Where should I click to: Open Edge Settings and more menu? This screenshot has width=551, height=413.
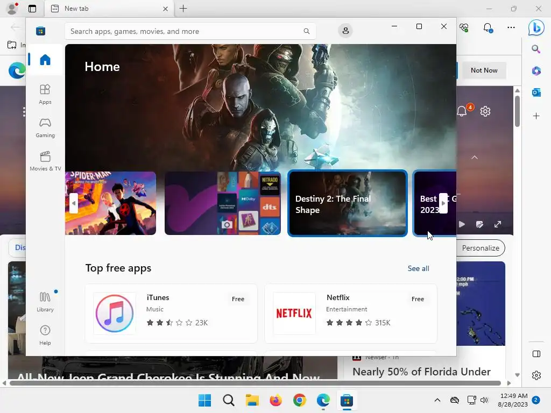tap(511, 27)
